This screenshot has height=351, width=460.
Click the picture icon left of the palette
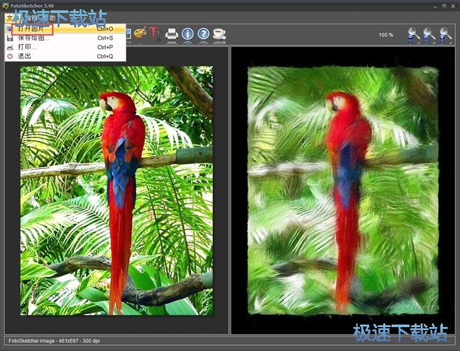[x=128, y=33]
